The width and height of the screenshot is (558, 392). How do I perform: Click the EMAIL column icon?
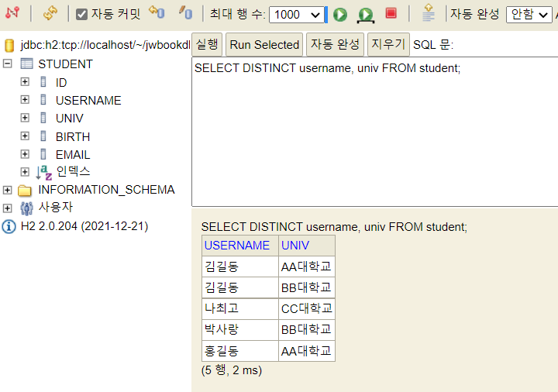(43, 154)
